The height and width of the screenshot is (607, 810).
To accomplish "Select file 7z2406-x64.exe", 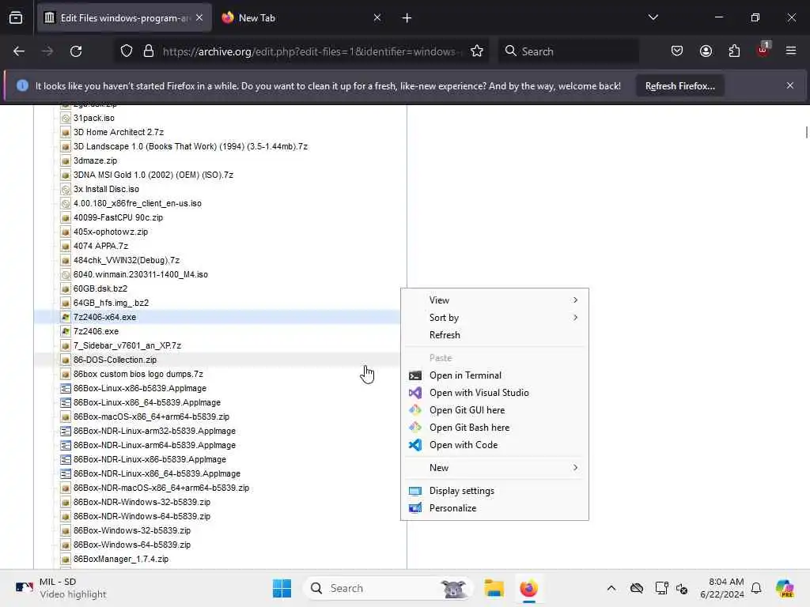I will coord(105,317).
